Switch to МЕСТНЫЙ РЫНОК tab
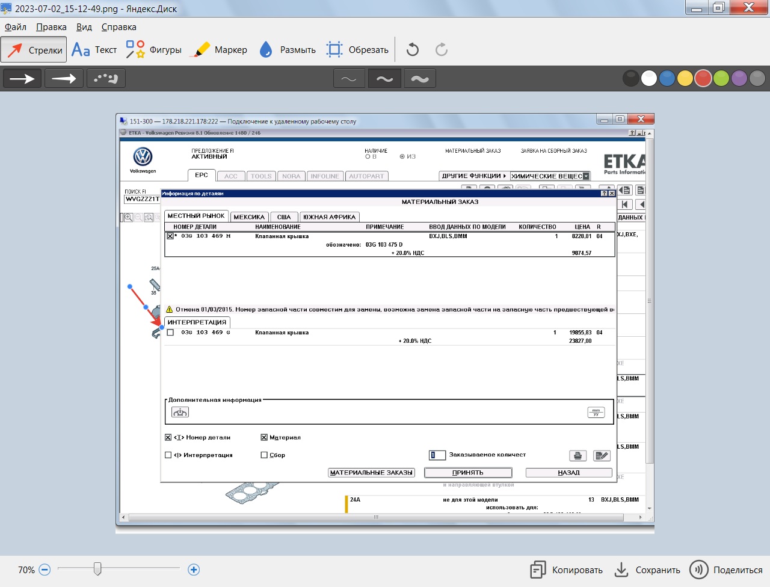 [196, 216]
